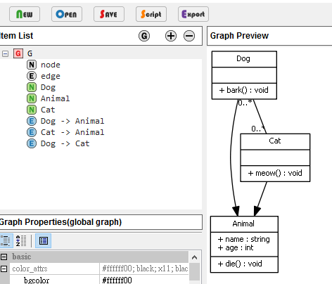Save the graph with the Save button
Screen dimensions: 332x284
(109, 14)
